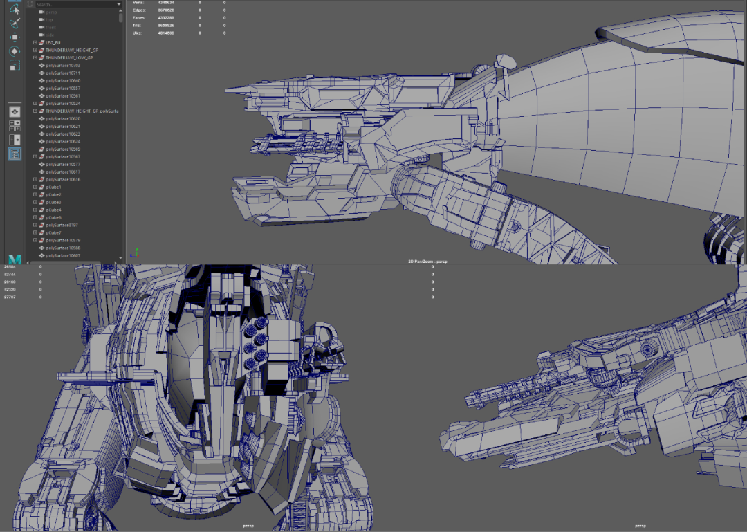Image resolution: width=747 pixels, height=532 pixels.
Task: Click the camera icon beside persp
Action: coord(41,12)
